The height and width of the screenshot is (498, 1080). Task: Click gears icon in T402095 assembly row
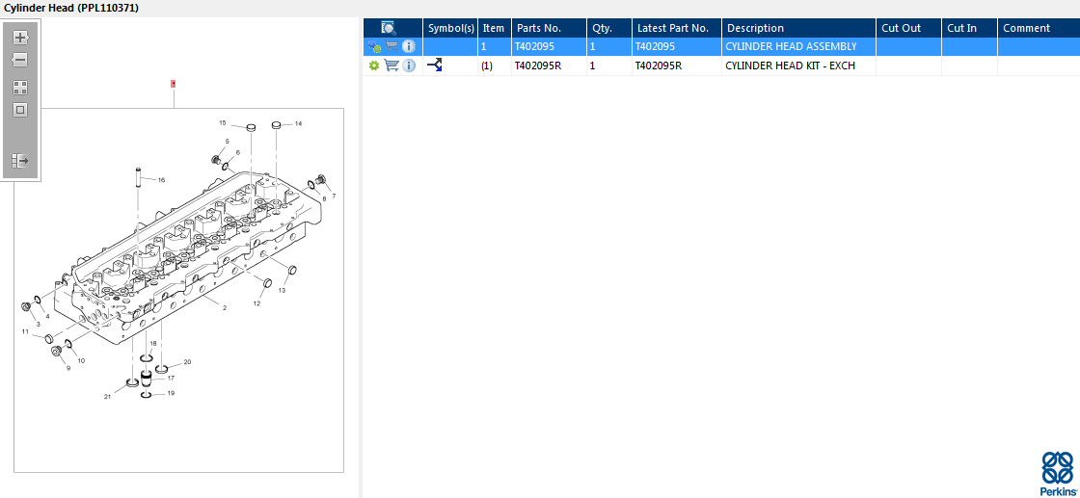coord(374,47)
